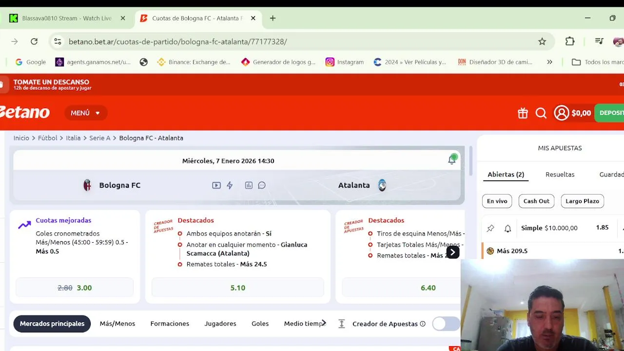Screen dimensions: 624x351
Task: Open the Generador de logos bookmark
Action: click(x=278, y=62)
